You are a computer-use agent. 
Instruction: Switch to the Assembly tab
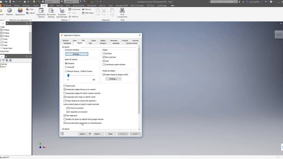(x=116, y=43)
